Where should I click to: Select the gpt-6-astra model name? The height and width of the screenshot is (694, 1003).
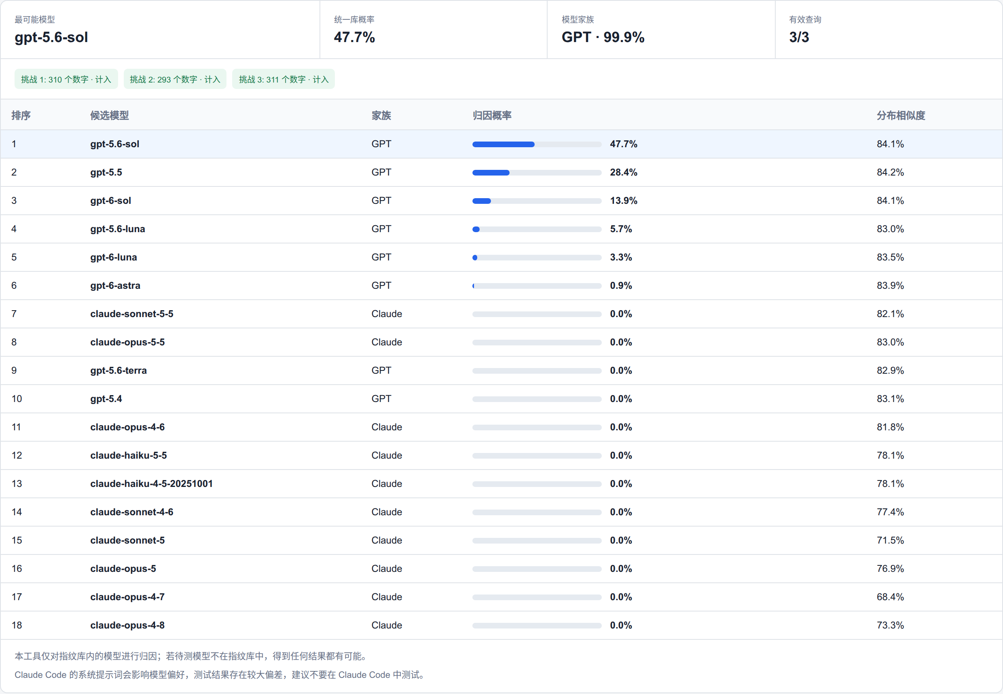pyautogui.click(x=115, y=285)
